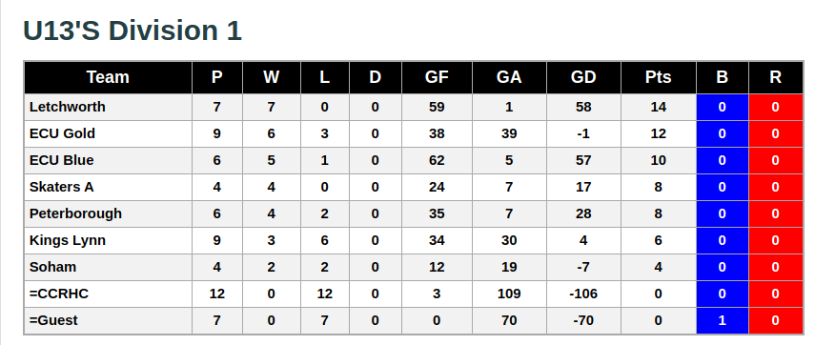This screenshot has width=815, height=345.
Task: Click Skaters A team name
Action: 61,187
